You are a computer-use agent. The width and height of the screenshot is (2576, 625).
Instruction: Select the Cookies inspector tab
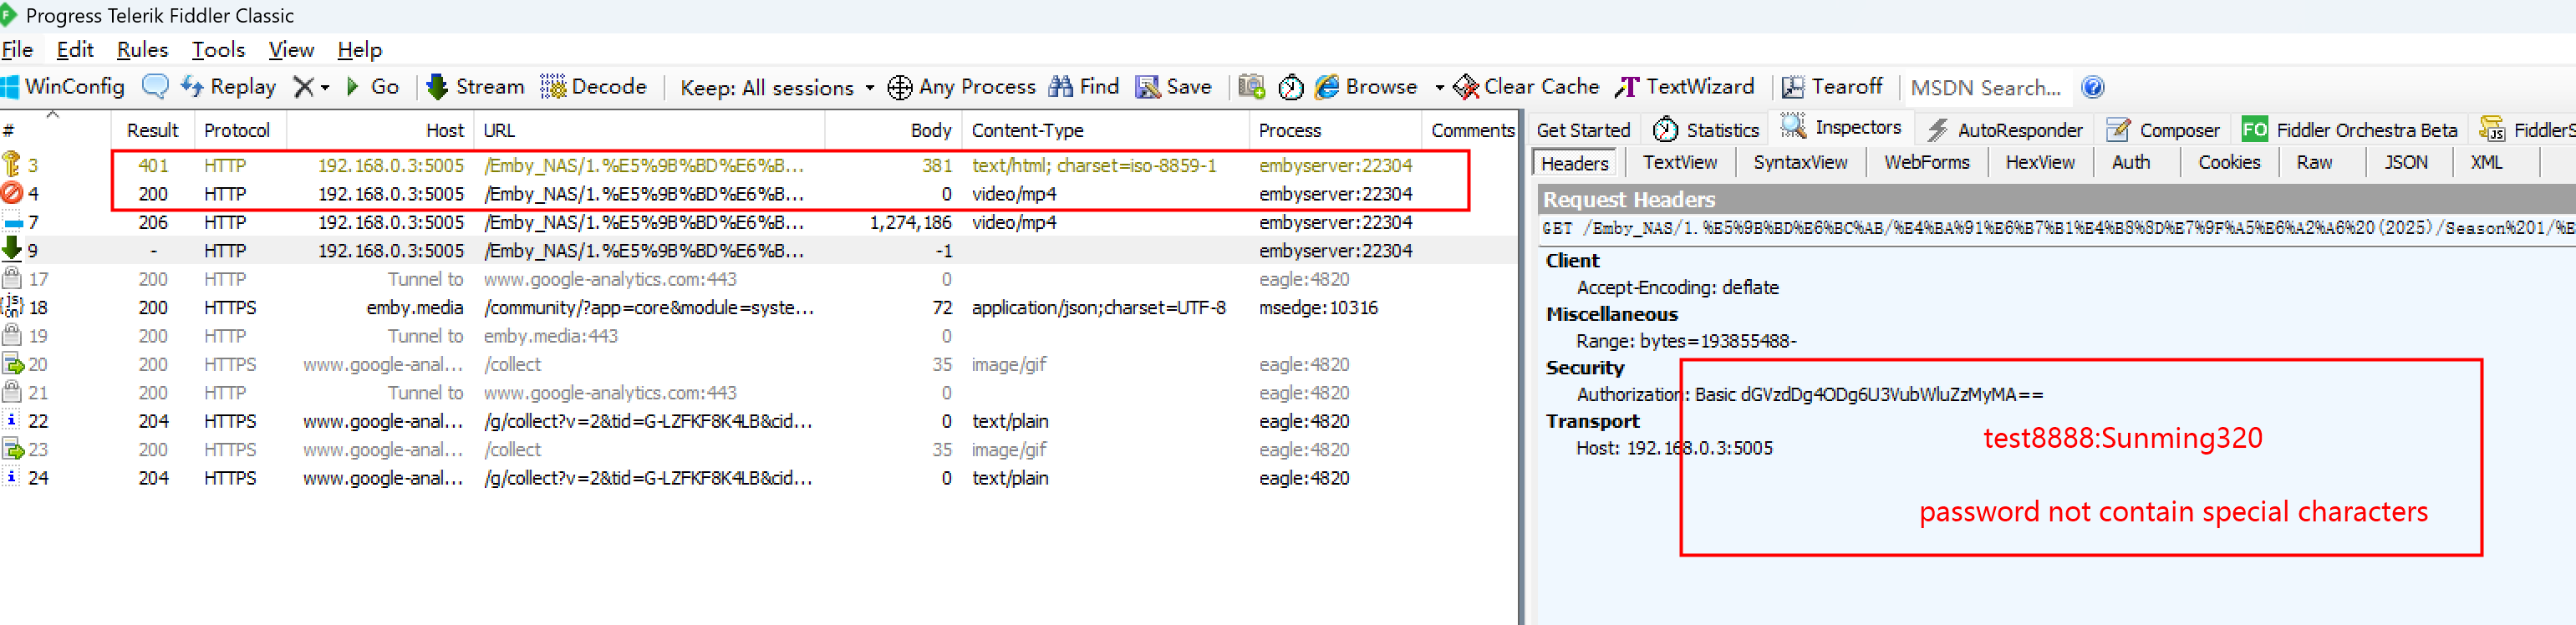pyautogui.click(x=2229, y=163)
